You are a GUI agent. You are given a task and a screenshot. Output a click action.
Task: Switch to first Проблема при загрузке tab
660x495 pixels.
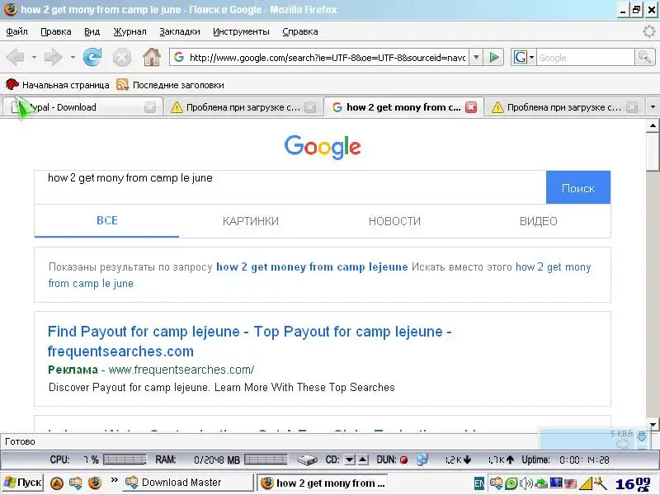click(243, 107)
